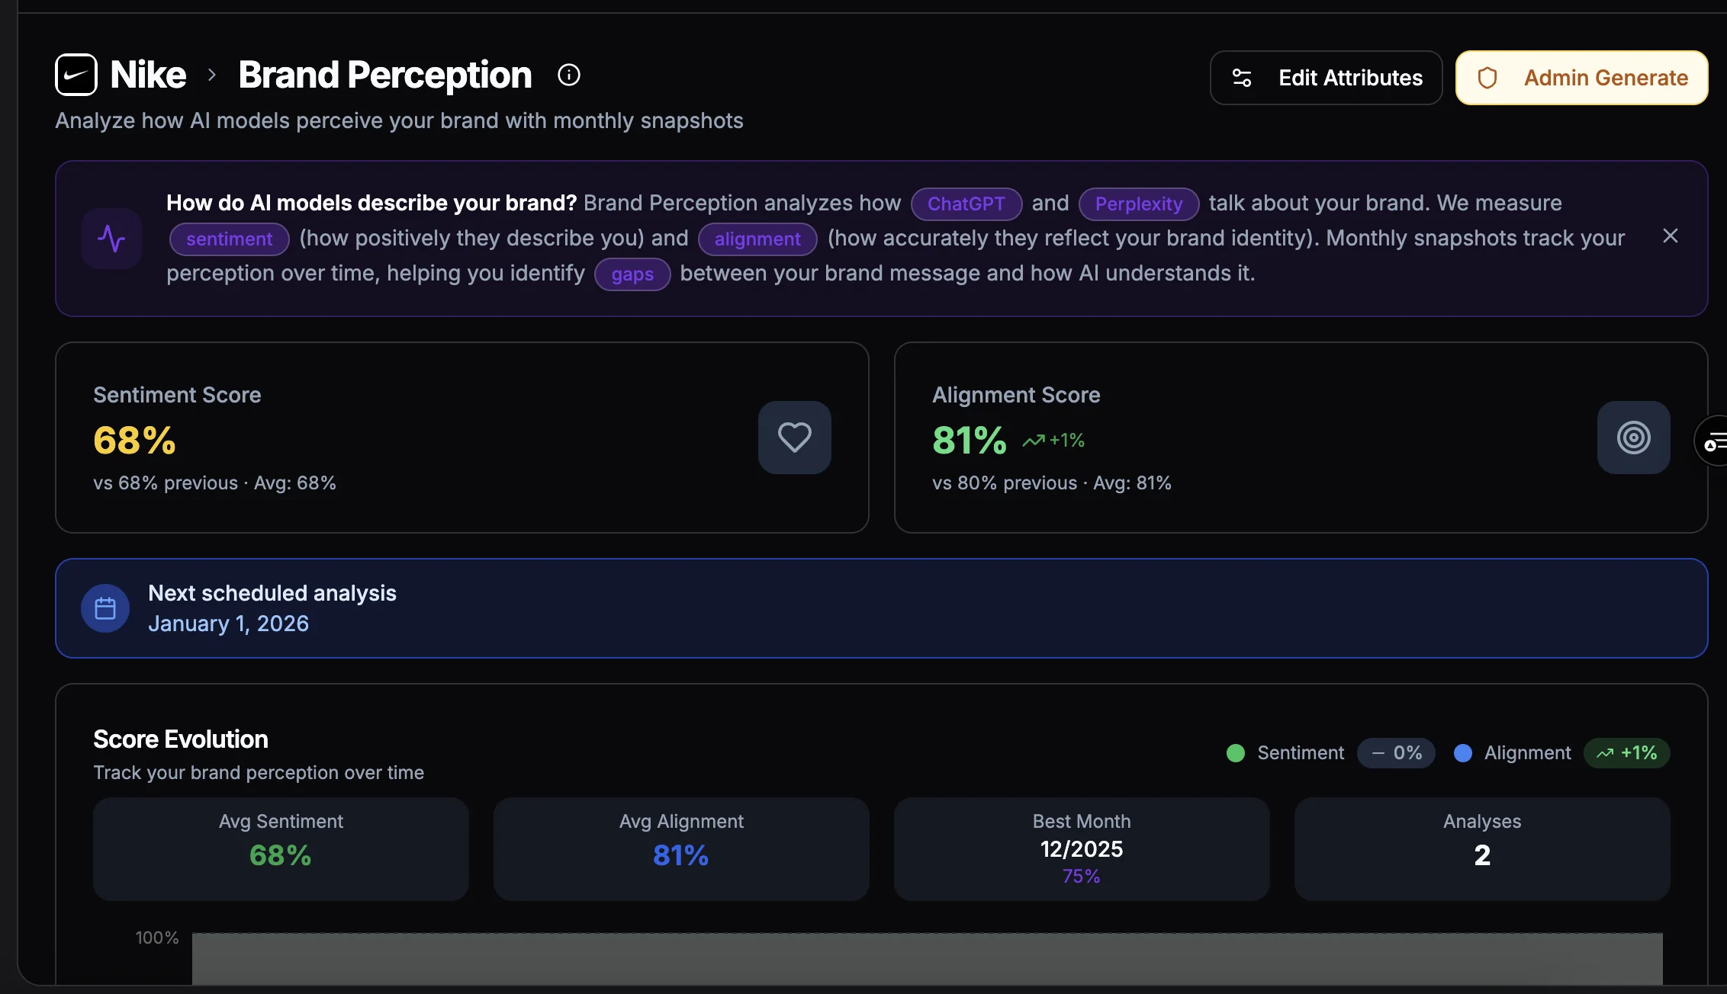
Task: Click the heart icon on the Sentiment Score card
Action: 794,438
